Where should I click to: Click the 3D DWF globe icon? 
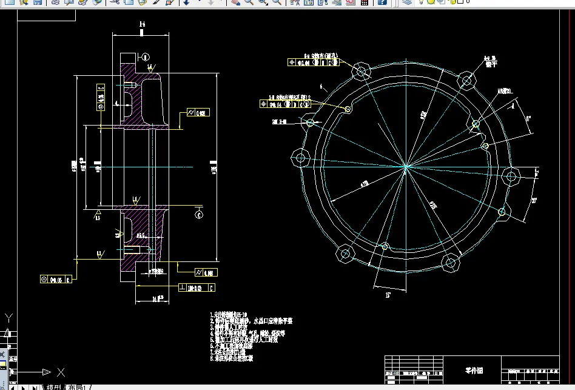pyautogui.click(x=97, y=2)
